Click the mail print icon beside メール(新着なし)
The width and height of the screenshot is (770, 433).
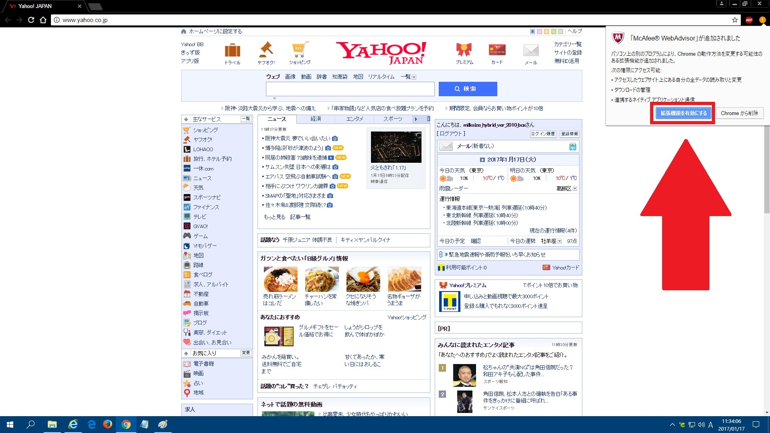(x=573, y=147)
